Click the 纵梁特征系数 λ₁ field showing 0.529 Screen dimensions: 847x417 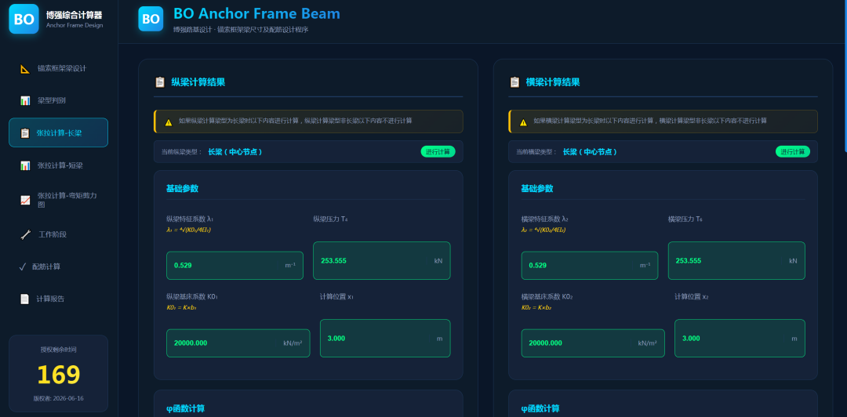pyautogui.click(x=235, y=265)
